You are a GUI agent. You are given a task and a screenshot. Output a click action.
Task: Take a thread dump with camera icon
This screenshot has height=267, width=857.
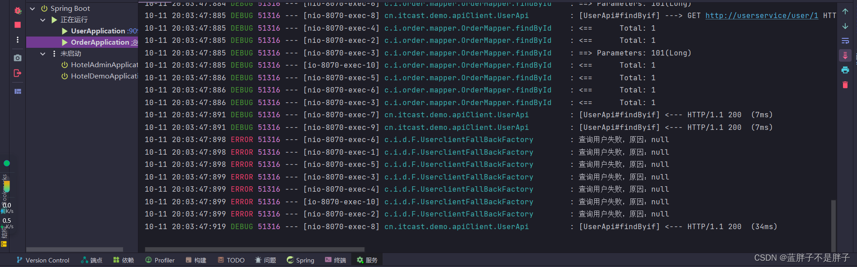(18, 58)
